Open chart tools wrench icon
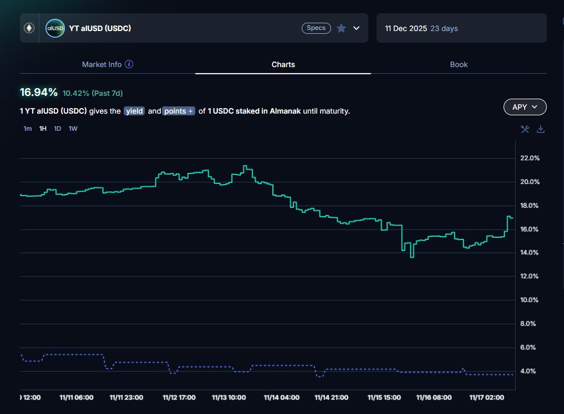 525,129
